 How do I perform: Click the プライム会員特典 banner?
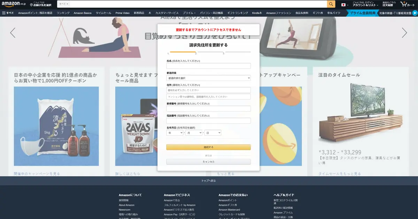(363, 13)
